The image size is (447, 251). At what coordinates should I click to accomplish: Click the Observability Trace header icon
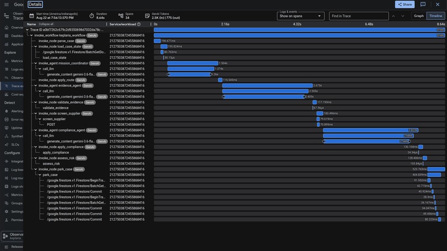click(6, 16)
